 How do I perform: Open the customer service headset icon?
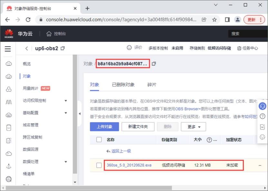(x=262, y=106)
